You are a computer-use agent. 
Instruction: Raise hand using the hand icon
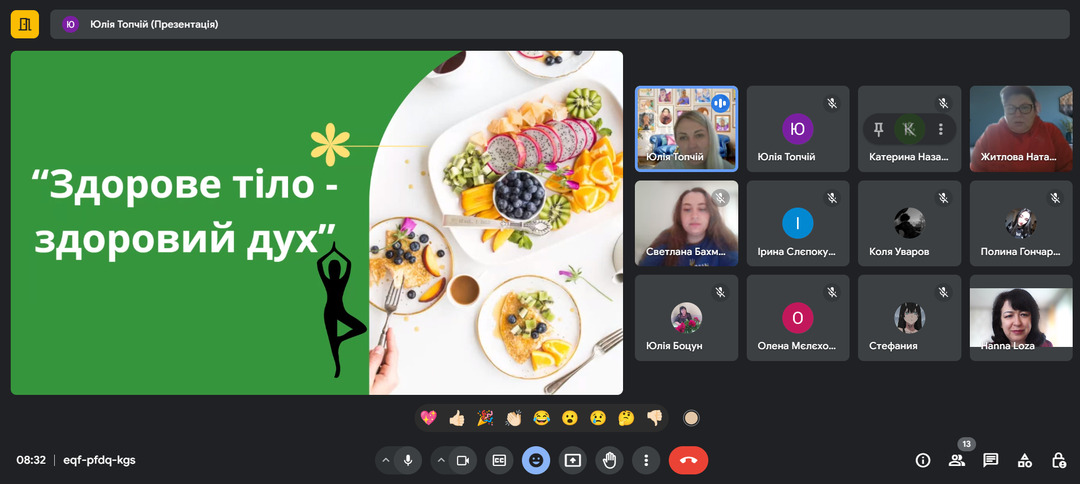click(609, 460)
